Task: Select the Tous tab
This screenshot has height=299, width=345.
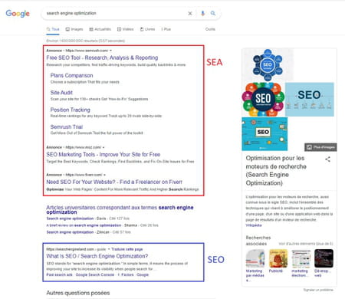Action: [x=53, y=29]
